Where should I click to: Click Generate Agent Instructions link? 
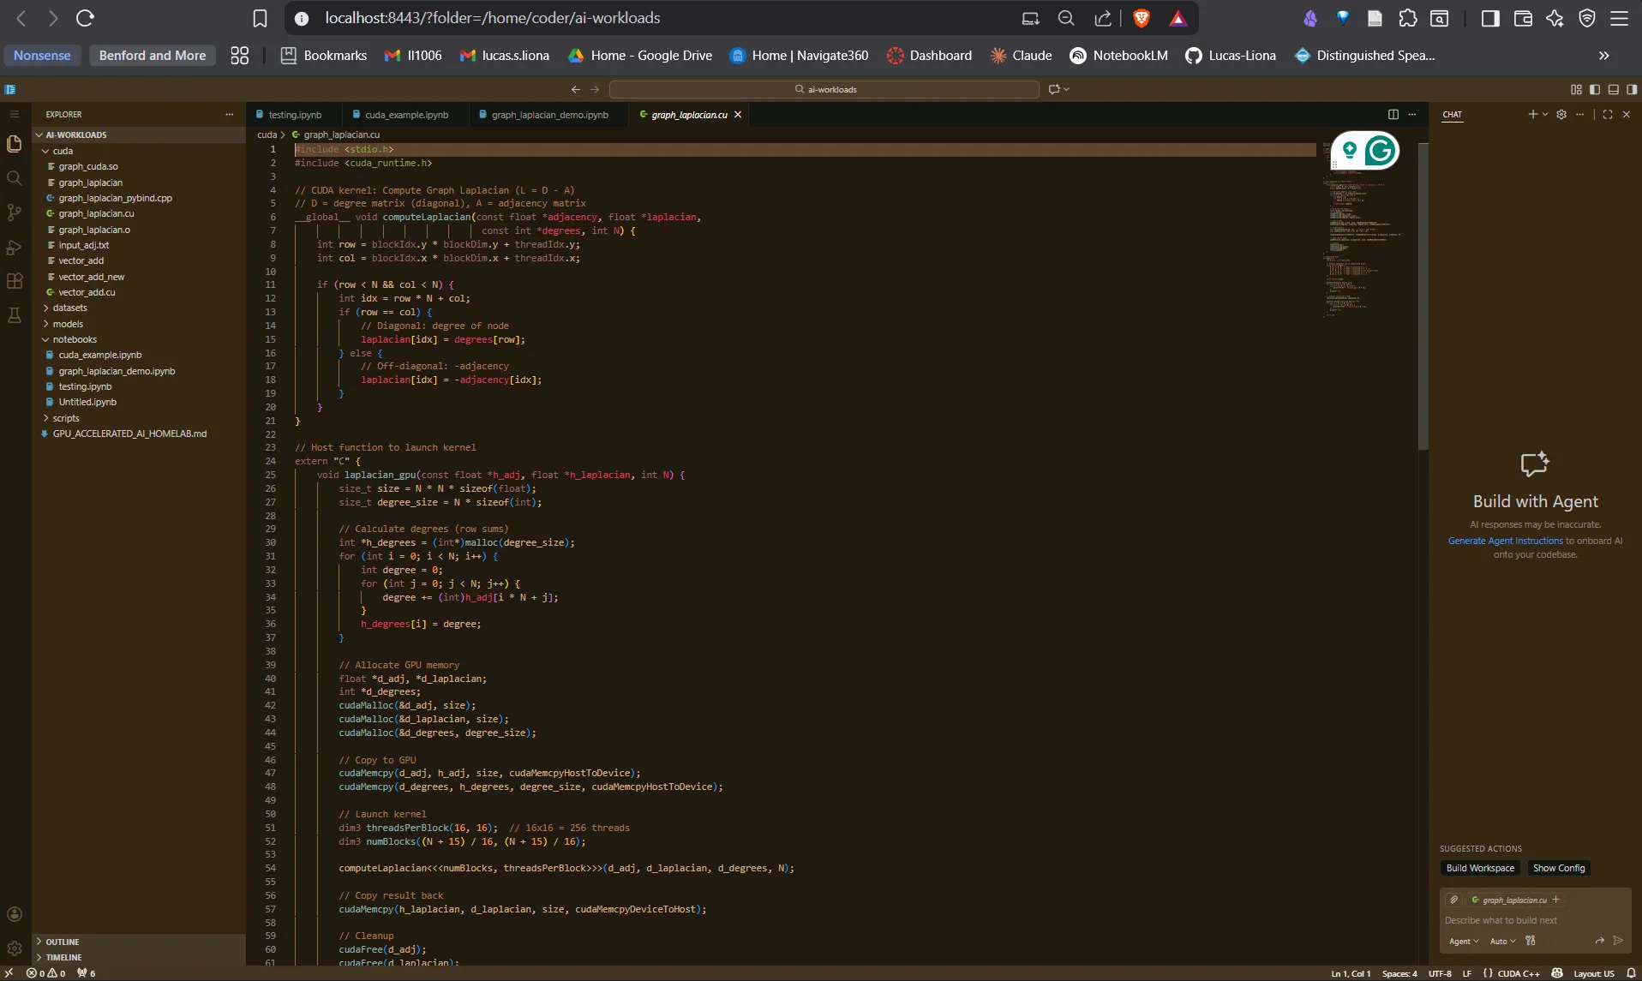(1505, 541)
